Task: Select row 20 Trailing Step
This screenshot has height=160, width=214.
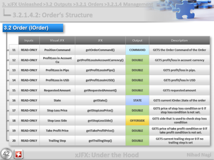Action: (x=110, y=141)
